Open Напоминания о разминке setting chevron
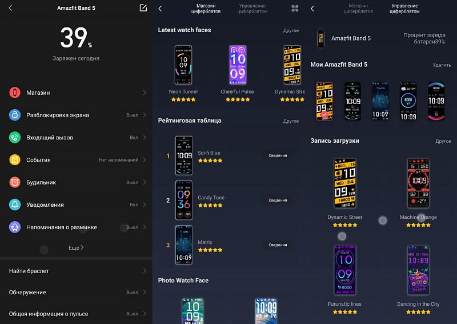Image resolution: width=457 pixels, height=324 pixels. point(145,227)
